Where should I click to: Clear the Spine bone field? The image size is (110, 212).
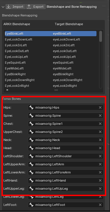point(100,116)
